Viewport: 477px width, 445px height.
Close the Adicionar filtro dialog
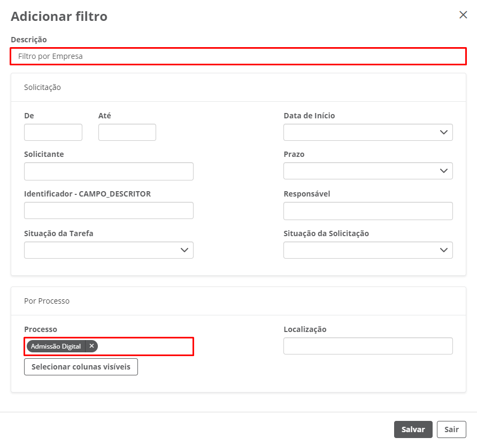pos(463,15)
